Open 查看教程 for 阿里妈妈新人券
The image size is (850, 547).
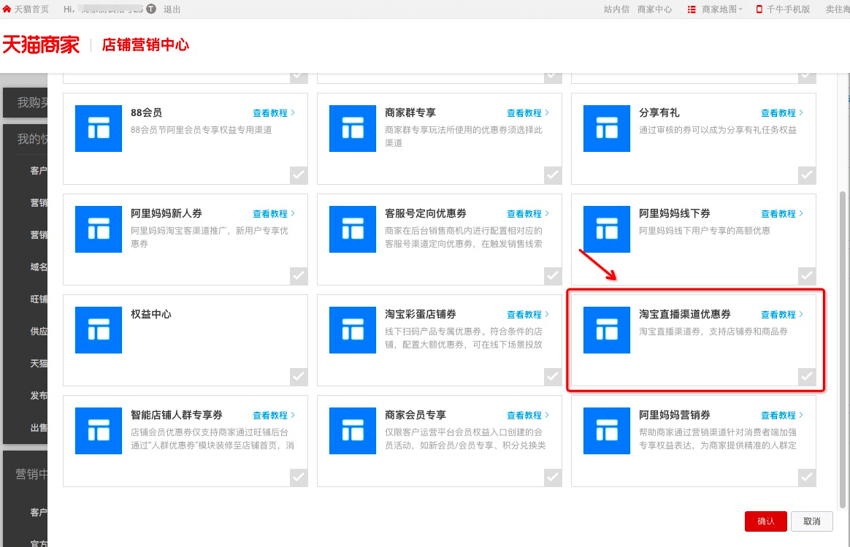(274, 213)
